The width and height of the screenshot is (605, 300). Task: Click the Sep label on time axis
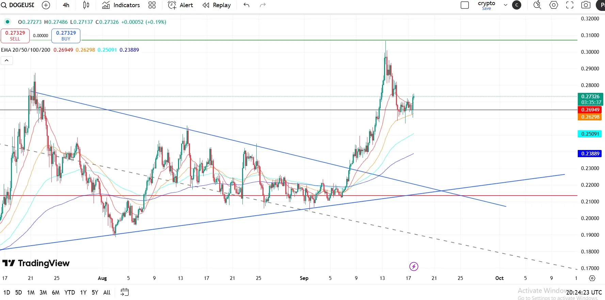(x=304, y=278)
